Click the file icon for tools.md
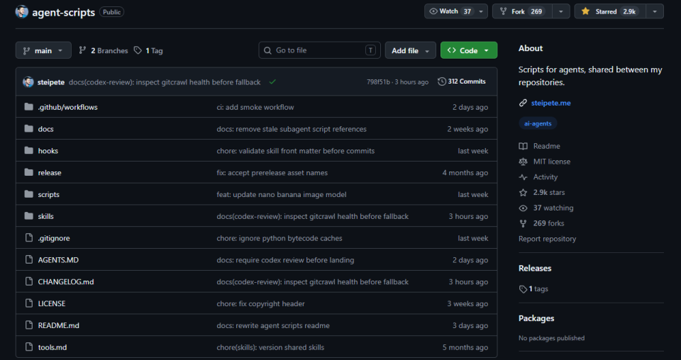Viewport: 681px width, 360px height. 28,347
